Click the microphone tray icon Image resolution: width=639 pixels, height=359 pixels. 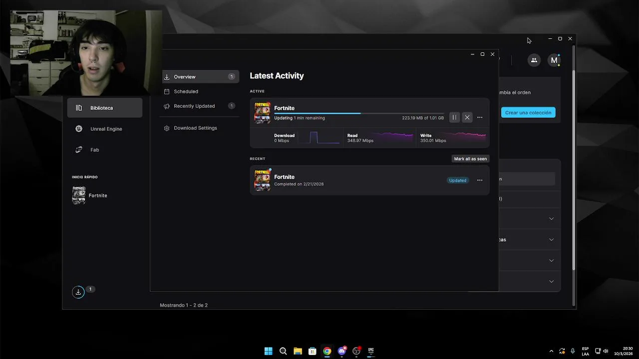click(573, 351)
